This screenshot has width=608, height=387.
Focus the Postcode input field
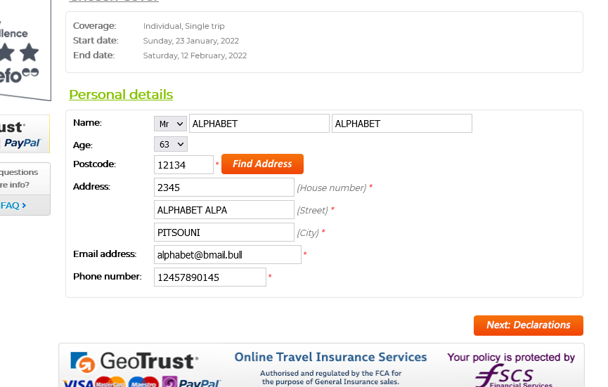click(x=183, y=164)
